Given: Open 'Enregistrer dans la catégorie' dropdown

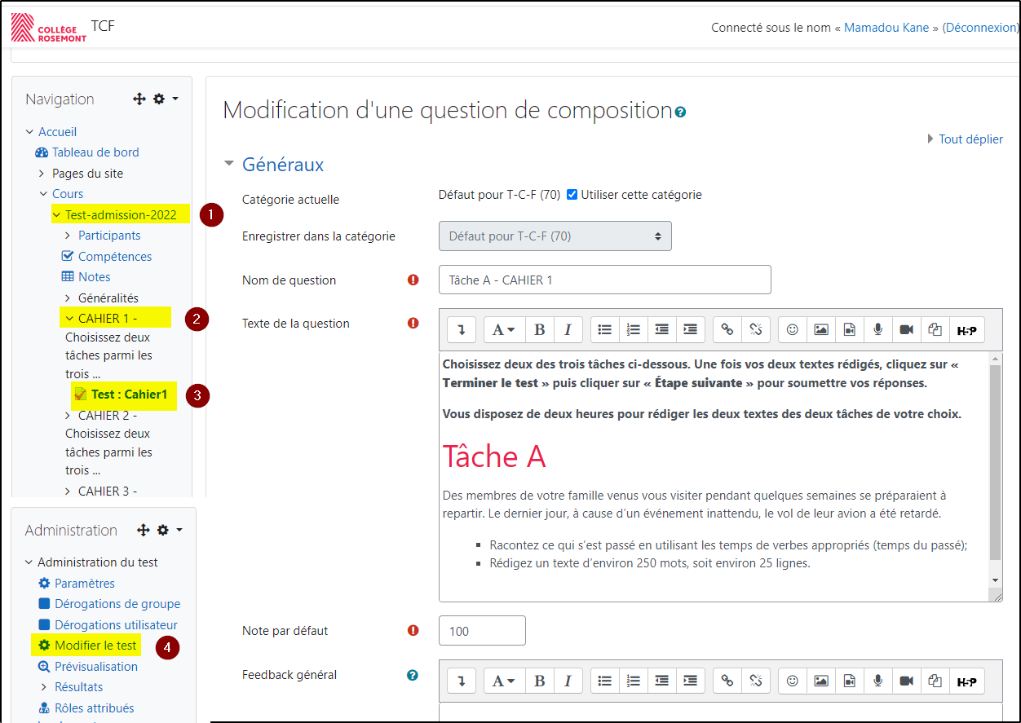Looking at the screenshot, I should coord(555,236).
